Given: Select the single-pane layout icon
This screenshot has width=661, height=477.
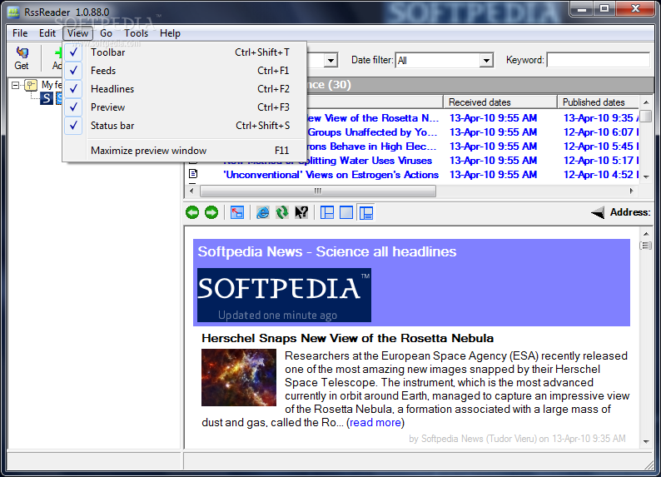Looking at the screenshot, I should (x=346, y=212).
